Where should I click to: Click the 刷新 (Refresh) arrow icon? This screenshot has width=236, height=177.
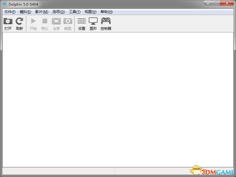pyautogui.click(x=20, y=21)
